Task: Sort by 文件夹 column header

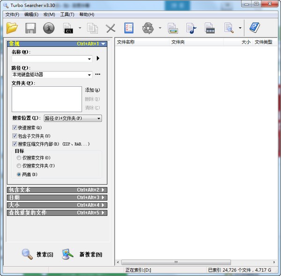Action: tap(196, 42)
